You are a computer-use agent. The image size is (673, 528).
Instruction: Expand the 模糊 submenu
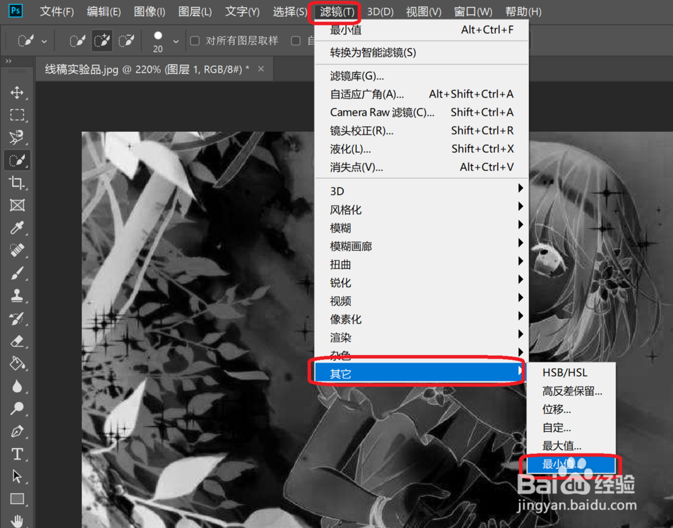[x=421, y=228]
